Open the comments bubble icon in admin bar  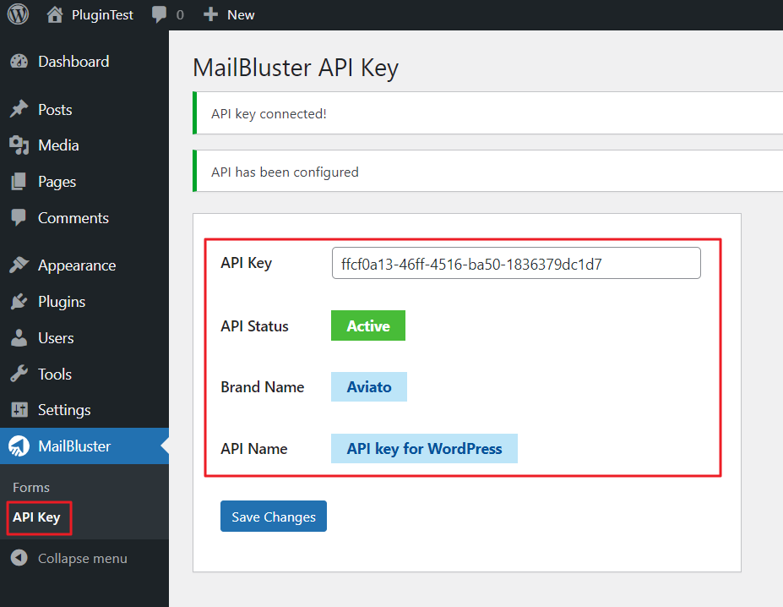coord(159,14)
